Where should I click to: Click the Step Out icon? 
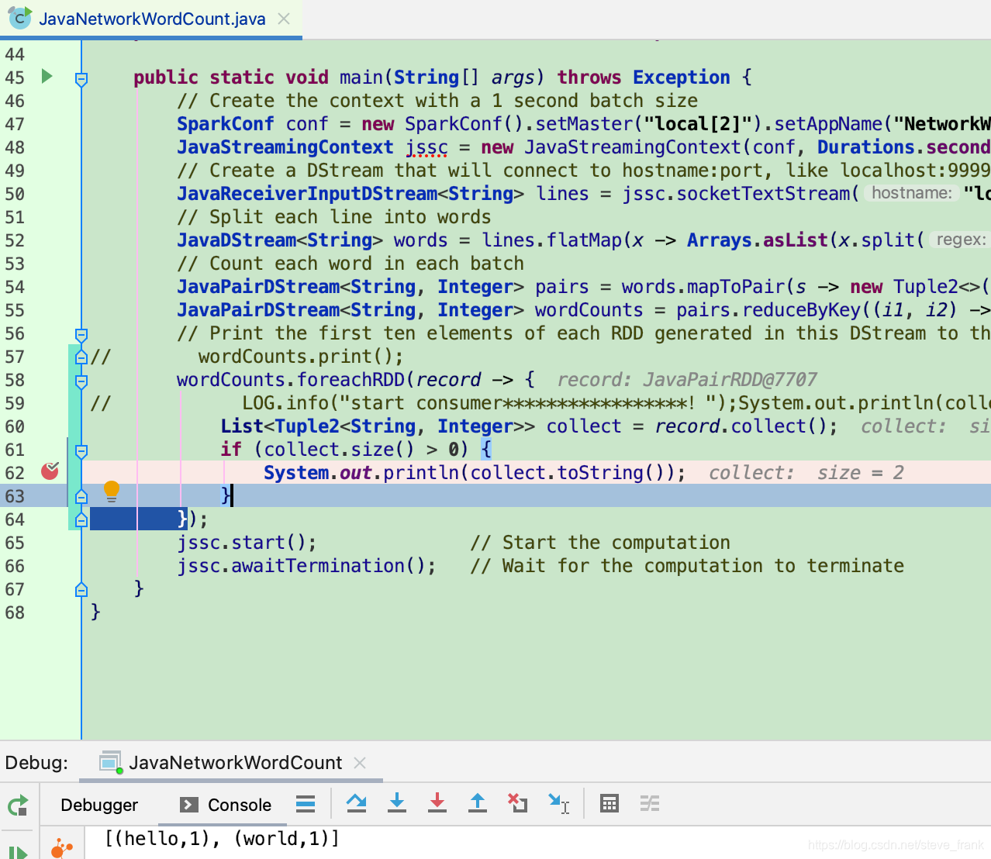[x=478, y=803]
